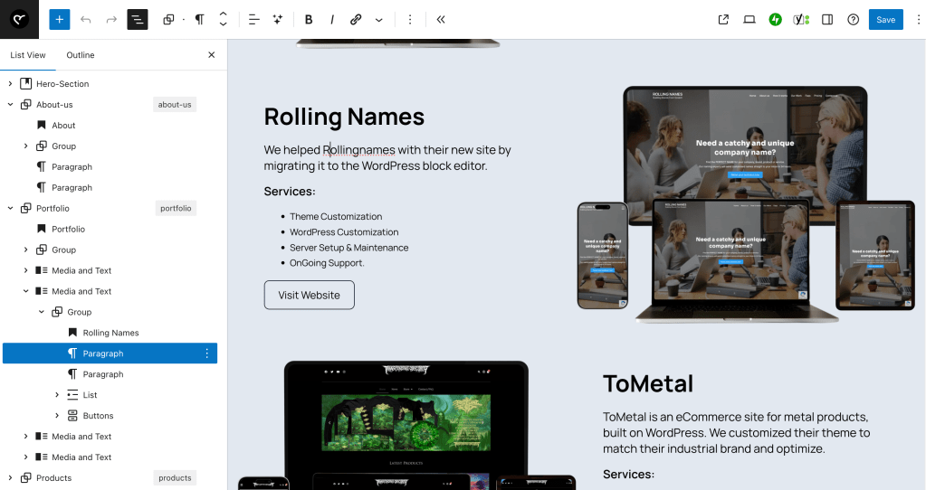Open text alignment options
Image resolution: width=926 pixels, height=490 pixels.
pos(254,20)
